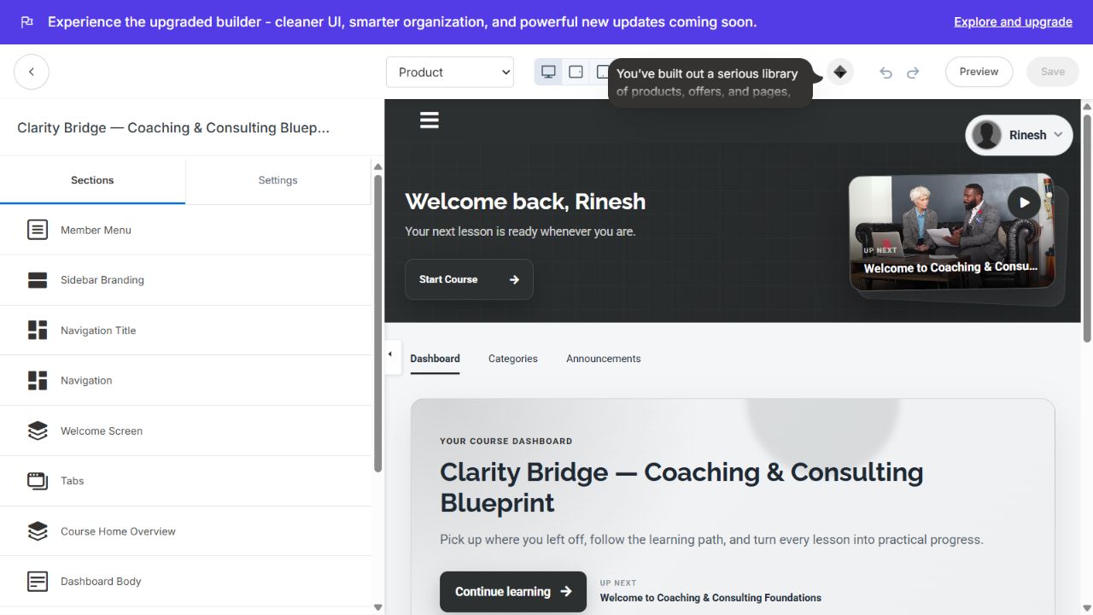Select the Course Home Overview section row
The height and width of the screenshot is (615, 1093).
point(185,531)
